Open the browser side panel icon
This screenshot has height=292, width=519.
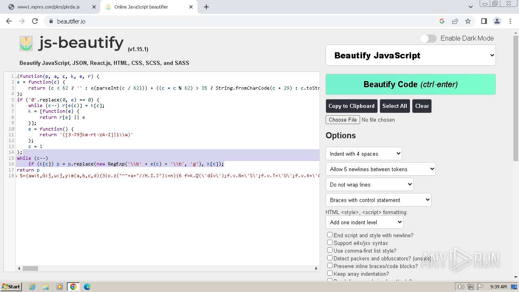point(484,21)
